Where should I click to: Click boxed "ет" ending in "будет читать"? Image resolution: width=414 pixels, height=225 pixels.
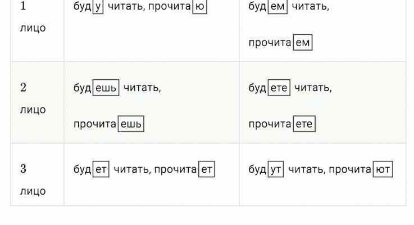point(101,170)
